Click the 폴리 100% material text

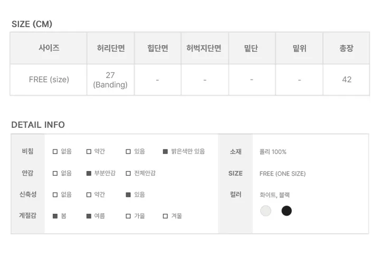pos(273,152)
